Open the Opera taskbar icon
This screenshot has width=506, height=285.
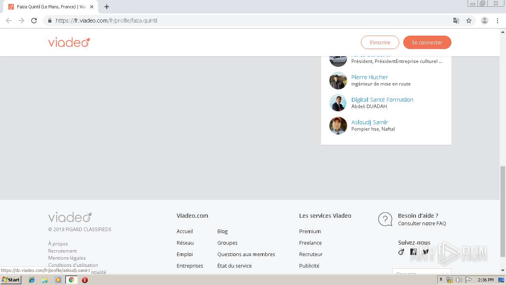[85, 280]
